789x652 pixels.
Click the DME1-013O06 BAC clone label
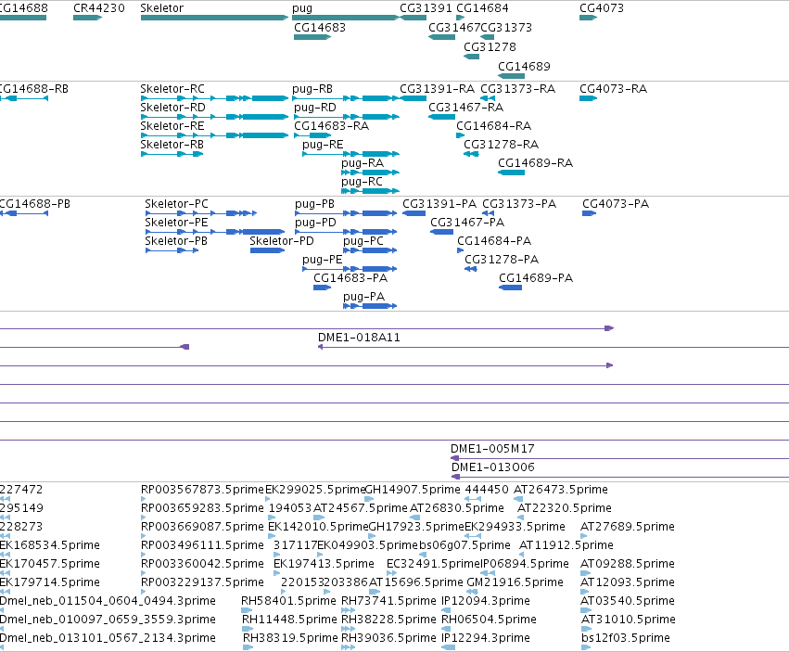click(x=492, y=467)
